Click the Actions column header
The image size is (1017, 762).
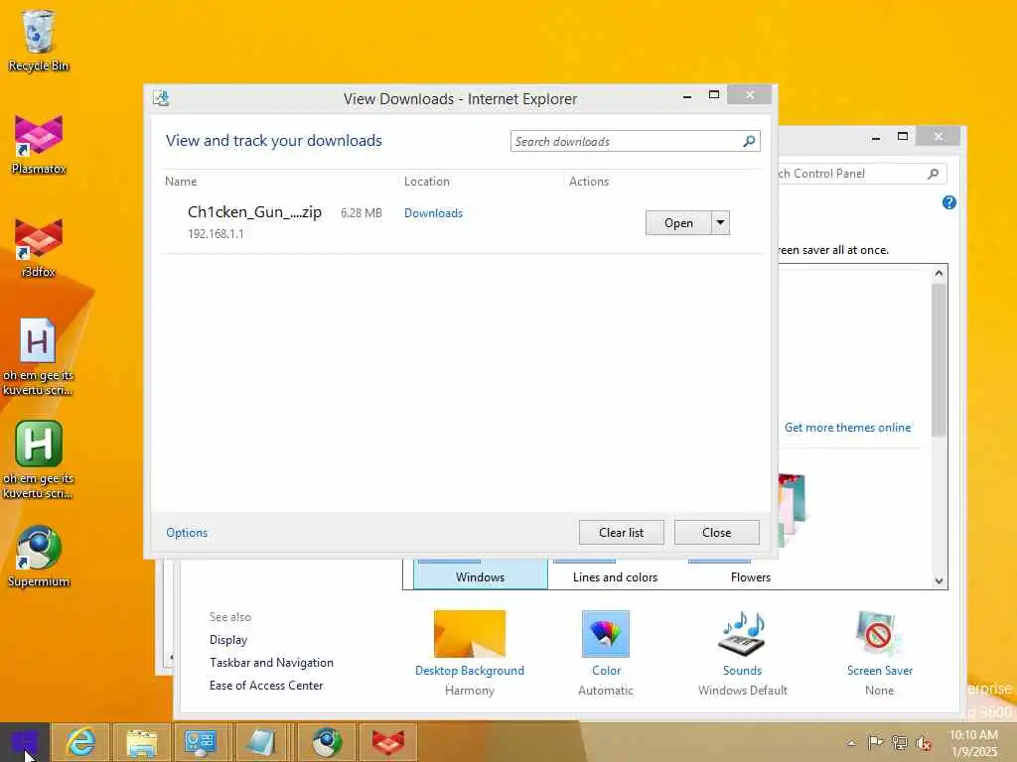click(x=589, y=182)
